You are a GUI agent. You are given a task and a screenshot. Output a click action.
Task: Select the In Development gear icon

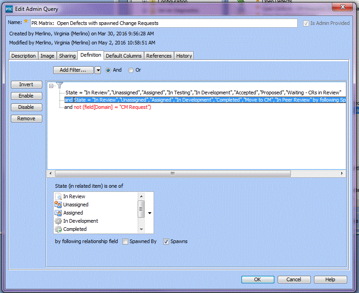pos(58,221)
